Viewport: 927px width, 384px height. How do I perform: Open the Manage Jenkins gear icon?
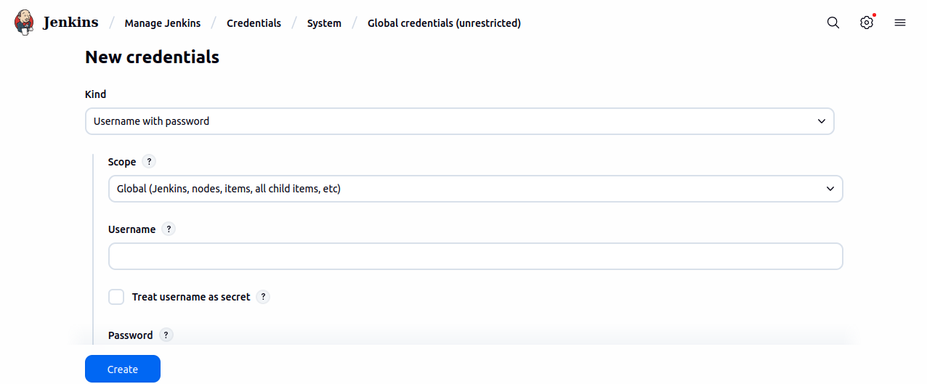pyautogui.click(x=866, y=23)
